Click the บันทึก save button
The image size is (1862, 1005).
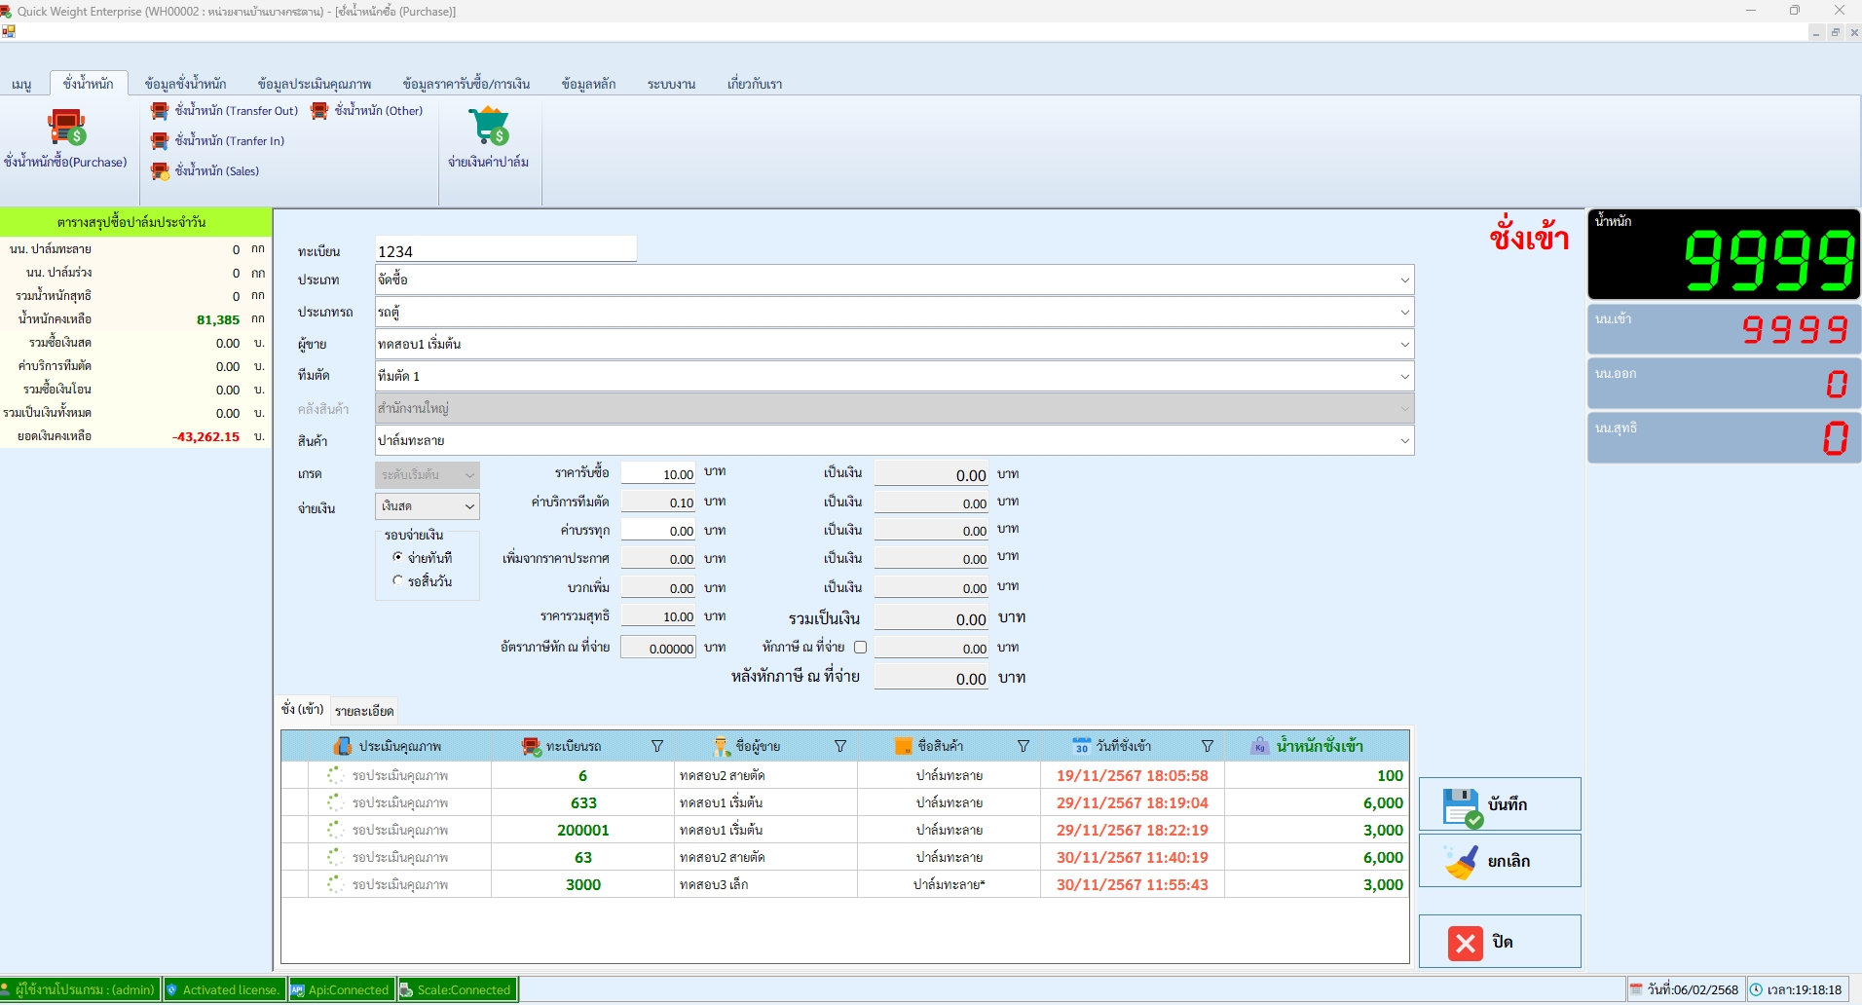(x=1500, y=804)
